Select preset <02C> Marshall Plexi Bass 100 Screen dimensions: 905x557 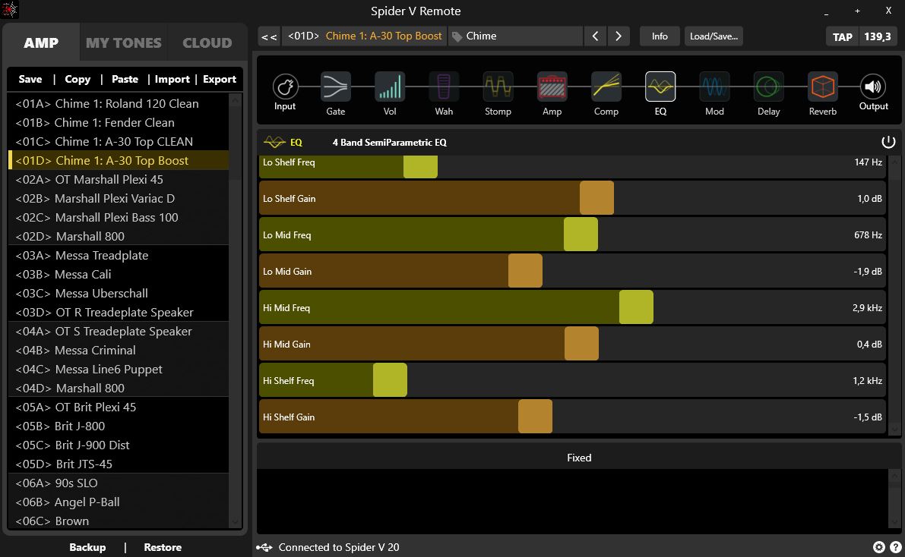point(119,217)
